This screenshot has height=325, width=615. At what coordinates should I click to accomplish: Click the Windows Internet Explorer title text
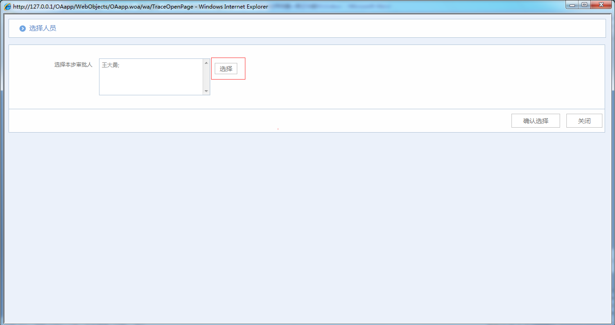point(233,7)
